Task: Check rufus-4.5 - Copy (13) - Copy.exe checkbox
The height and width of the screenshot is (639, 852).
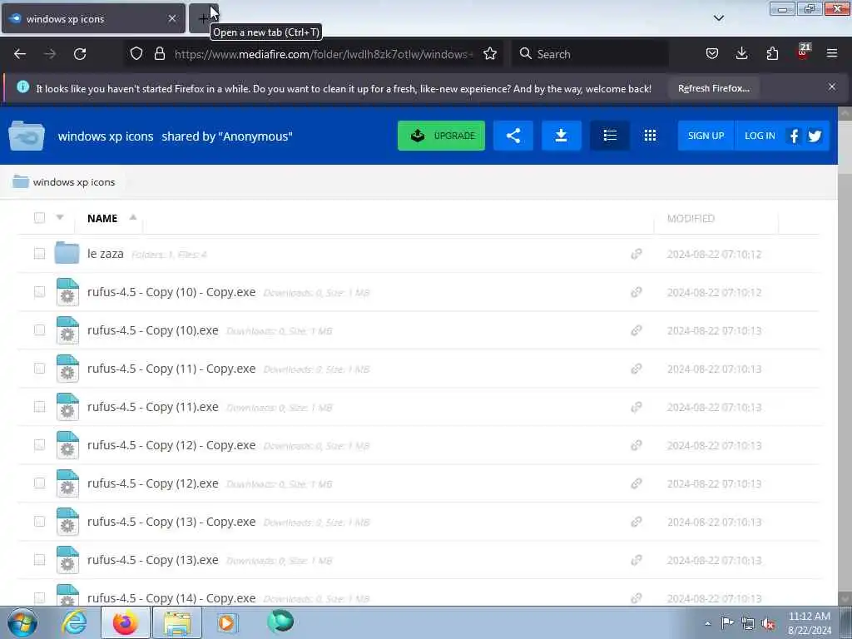Action: [39, 521]
